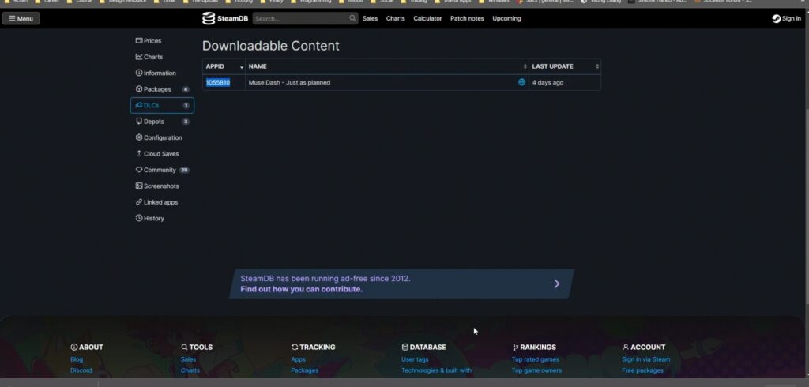The height and width of the screenshot is (387, 809).
Task: Open Sign in via Steam footer link
Action: click(x=646, y=359)
